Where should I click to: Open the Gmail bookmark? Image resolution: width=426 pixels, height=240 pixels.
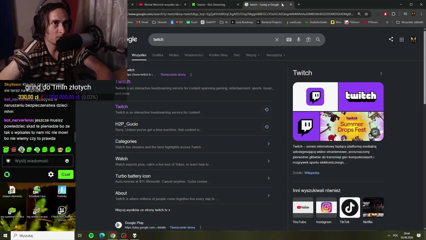pyautogui.click(x=142, y=22)
